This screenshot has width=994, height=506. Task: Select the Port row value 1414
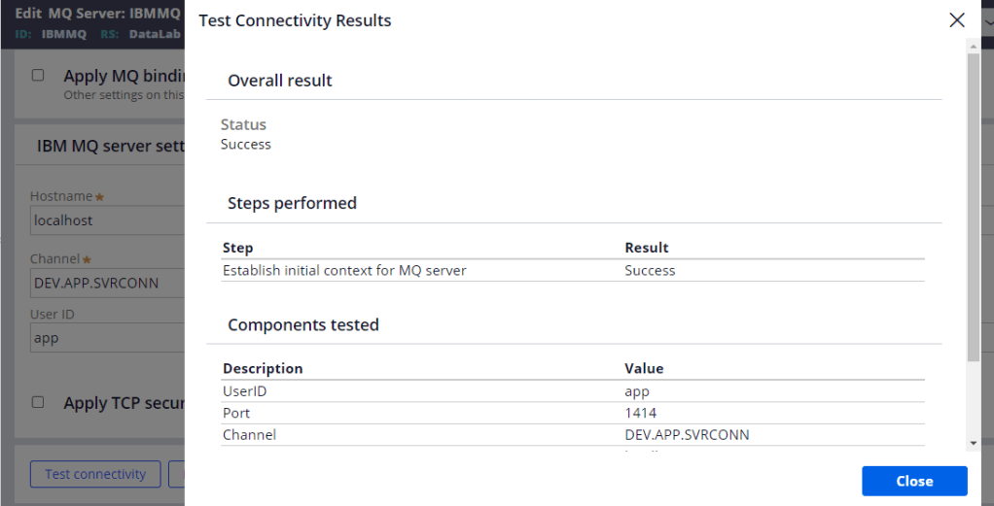(x=641, y=413)
